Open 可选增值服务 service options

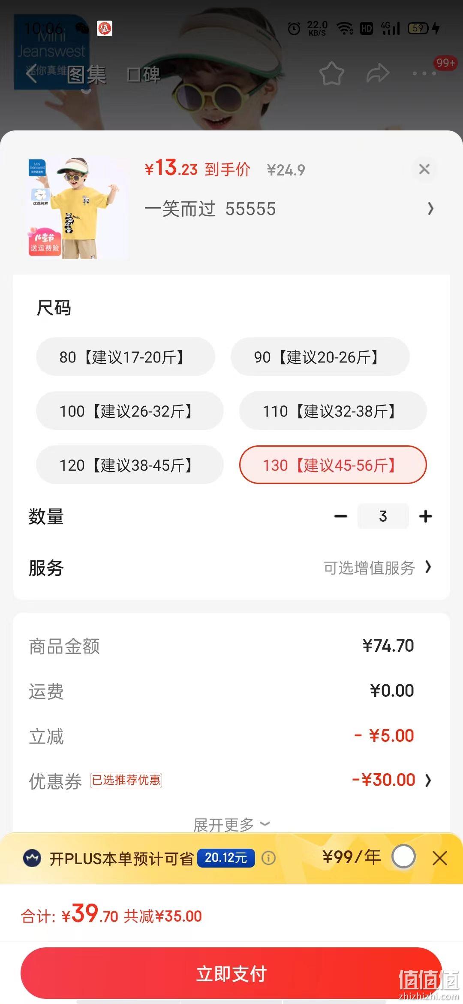tap(377, 568)
